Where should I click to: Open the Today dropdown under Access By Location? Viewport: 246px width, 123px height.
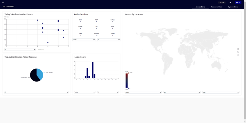143,92
